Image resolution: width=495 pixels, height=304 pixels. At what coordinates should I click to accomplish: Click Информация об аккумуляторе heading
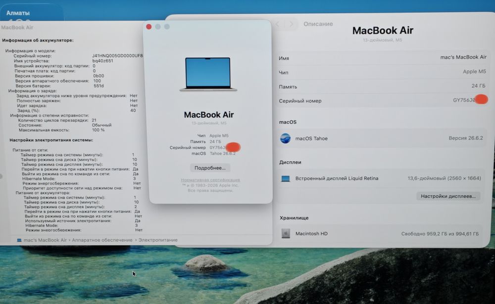pos(38,41)
